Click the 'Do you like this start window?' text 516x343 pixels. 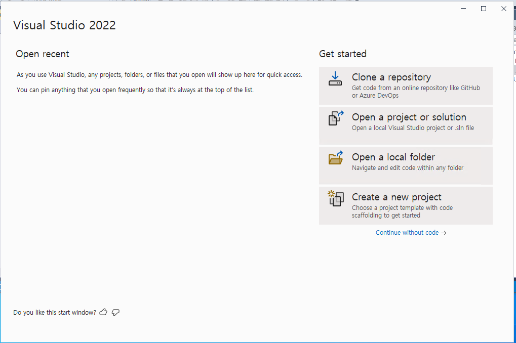click(x=55, y=313)
